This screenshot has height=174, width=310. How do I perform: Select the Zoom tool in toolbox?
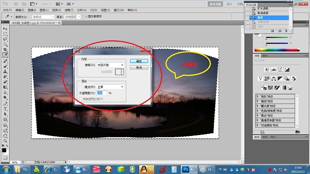click(5, 141)
